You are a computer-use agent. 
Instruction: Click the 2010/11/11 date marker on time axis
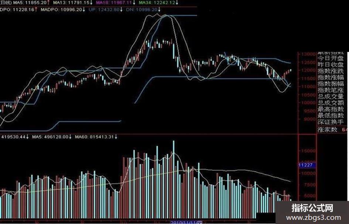[186, 222]
